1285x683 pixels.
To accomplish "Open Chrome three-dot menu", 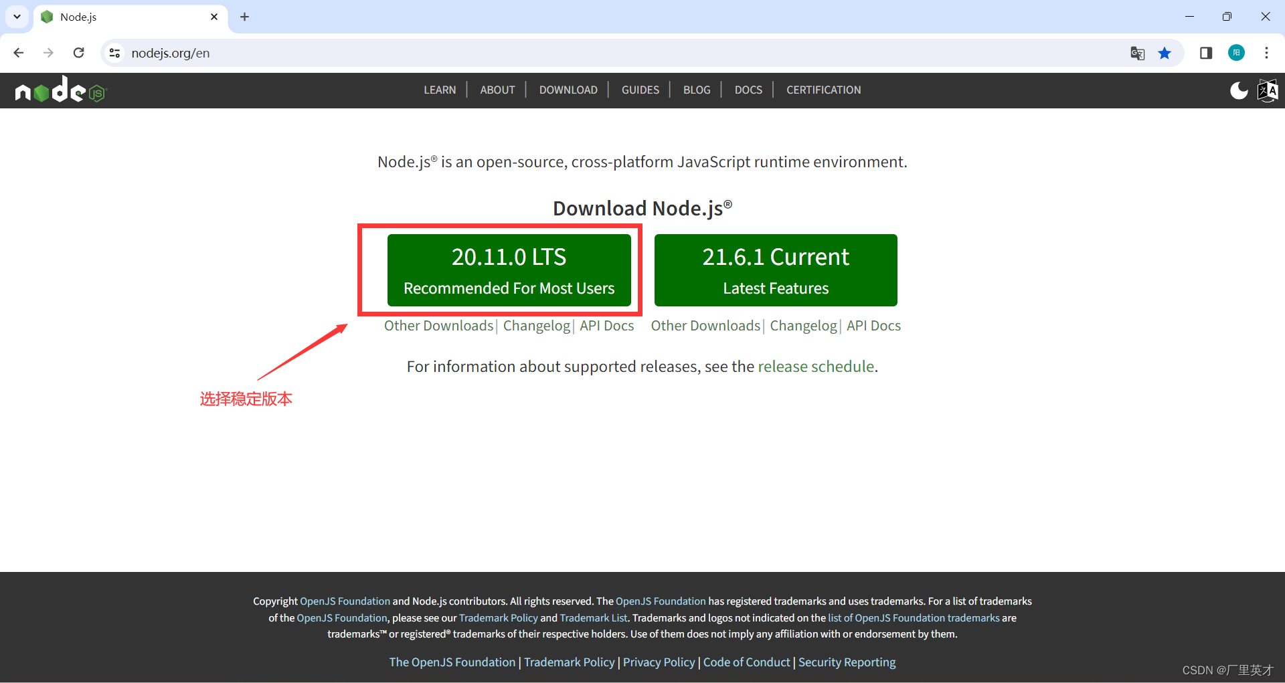I will click(x=1266, y=53).
